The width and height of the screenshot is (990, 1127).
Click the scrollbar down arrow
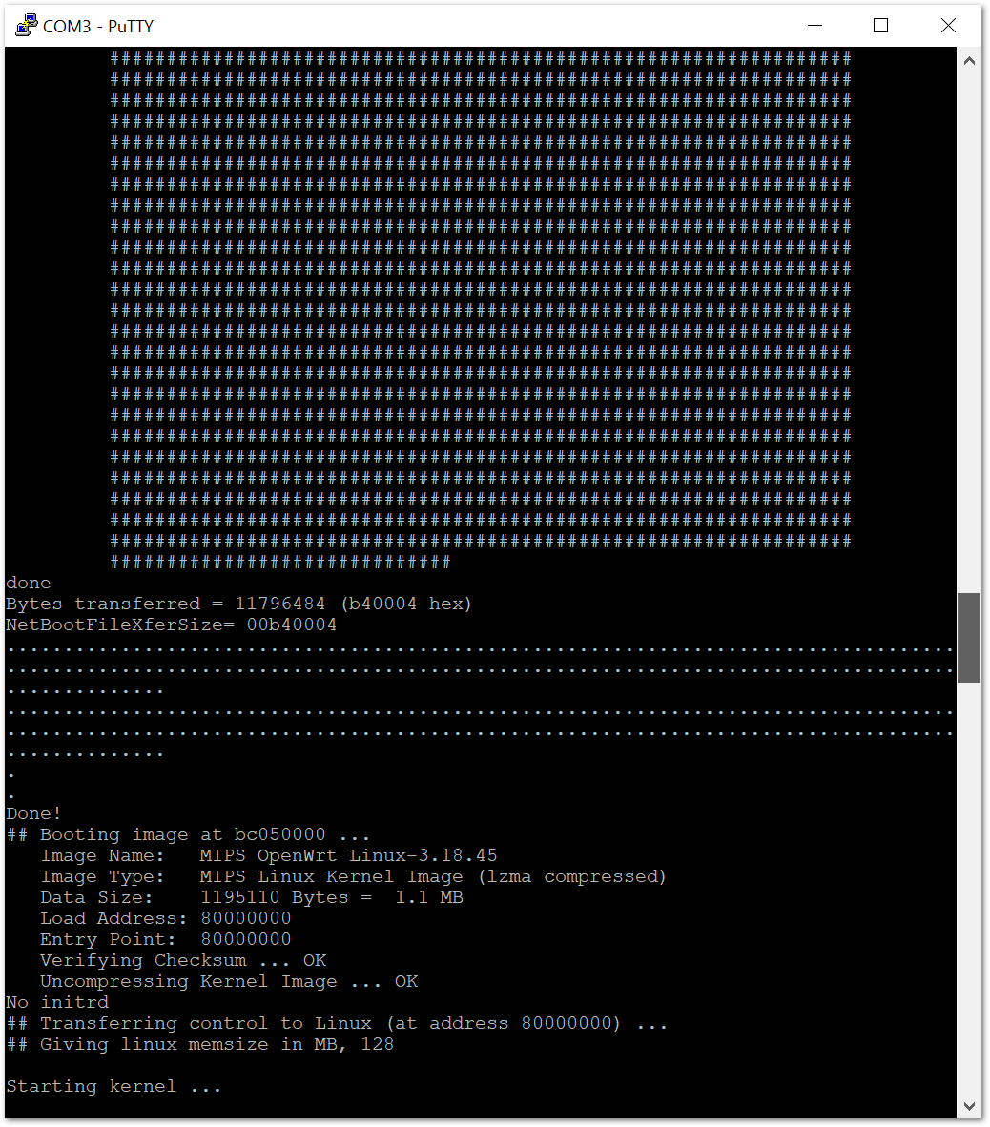point(969,1105)
